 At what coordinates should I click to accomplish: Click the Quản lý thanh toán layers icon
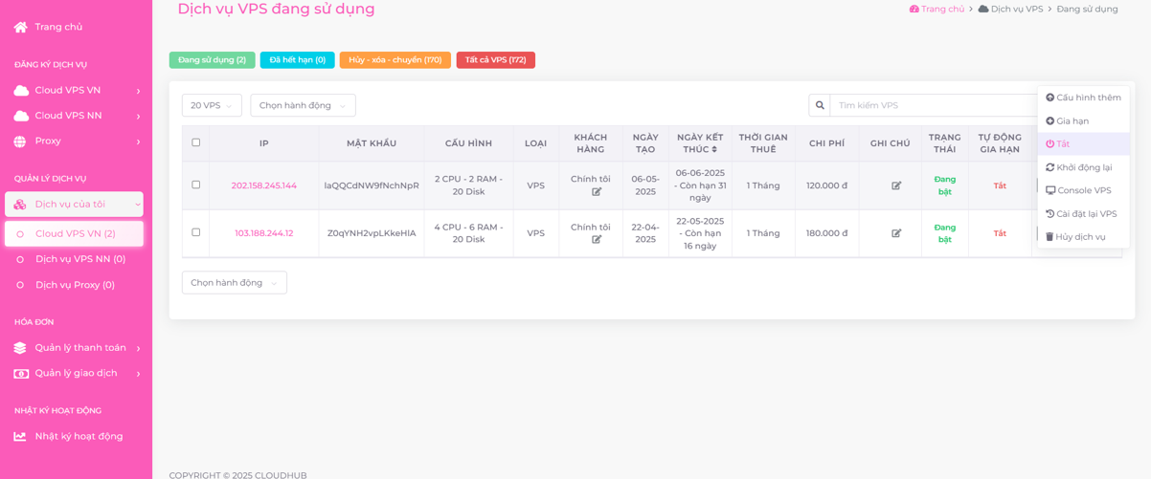[x=20, y=348]
